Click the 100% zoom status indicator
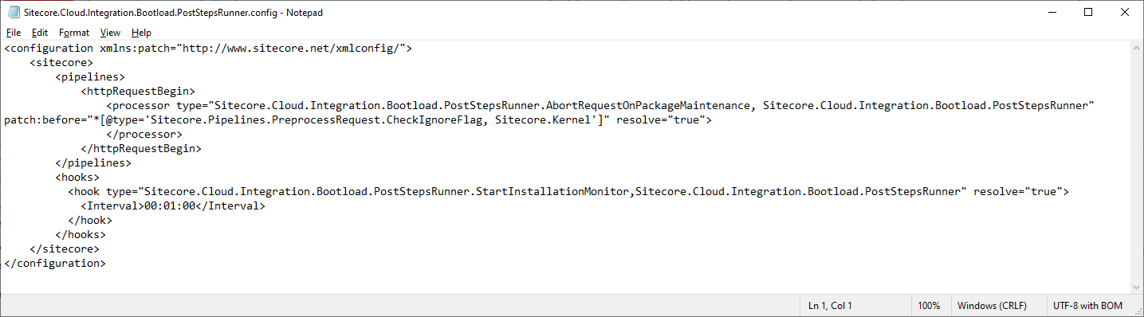 click(x=929, y=306)
